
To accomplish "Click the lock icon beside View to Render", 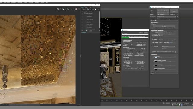I will (177, 17).
